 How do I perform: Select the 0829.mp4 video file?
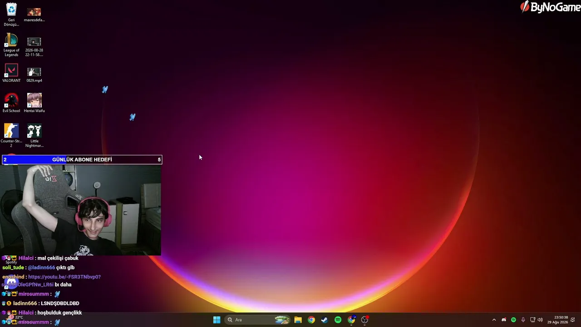[34, 75]
